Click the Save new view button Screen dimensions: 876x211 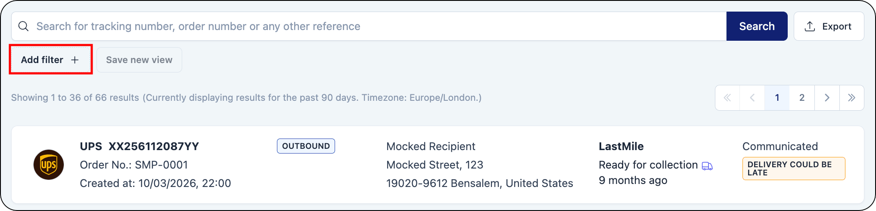tap(139, 60)
